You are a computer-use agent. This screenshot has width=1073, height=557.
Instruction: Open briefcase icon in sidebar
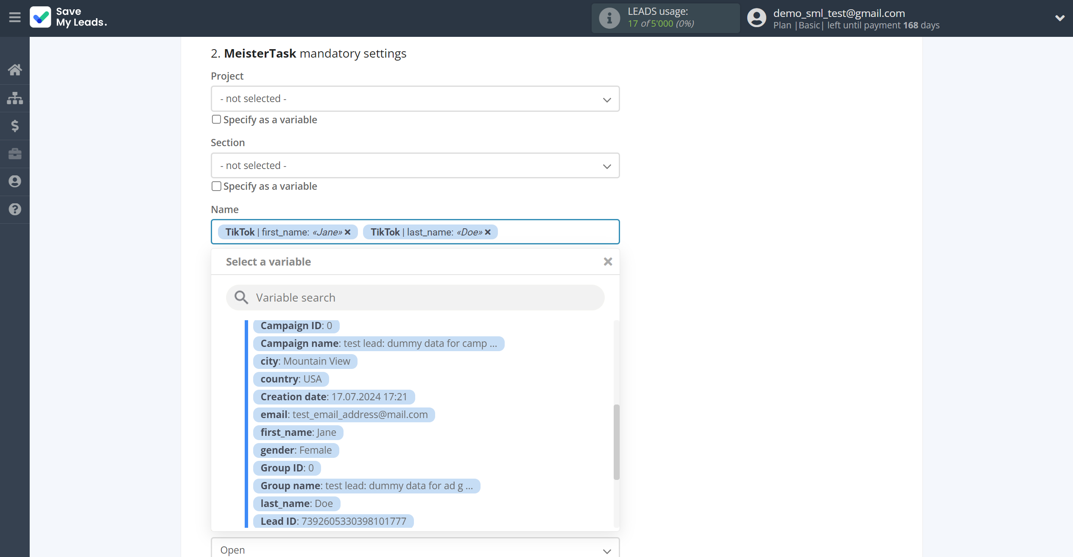click(15, 154)
